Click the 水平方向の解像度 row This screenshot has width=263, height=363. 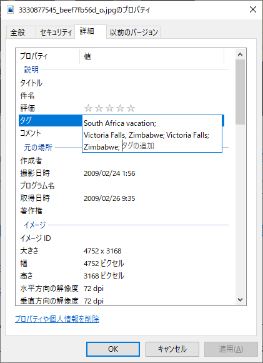click(x=121, y=289)
